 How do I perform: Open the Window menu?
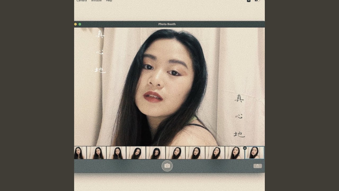click(96, 1)
